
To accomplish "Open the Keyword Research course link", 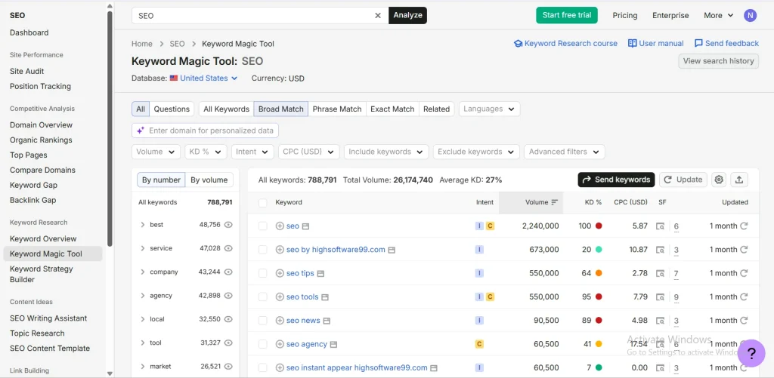I will (565, 43).
